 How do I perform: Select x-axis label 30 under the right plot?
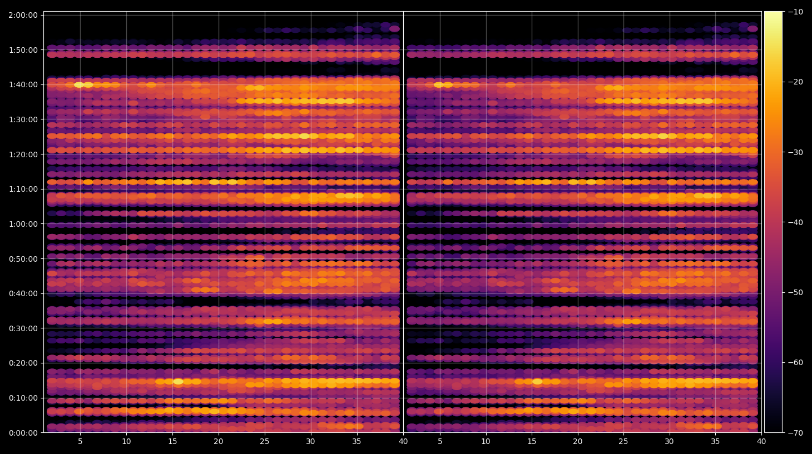click(x=670, y=441)
